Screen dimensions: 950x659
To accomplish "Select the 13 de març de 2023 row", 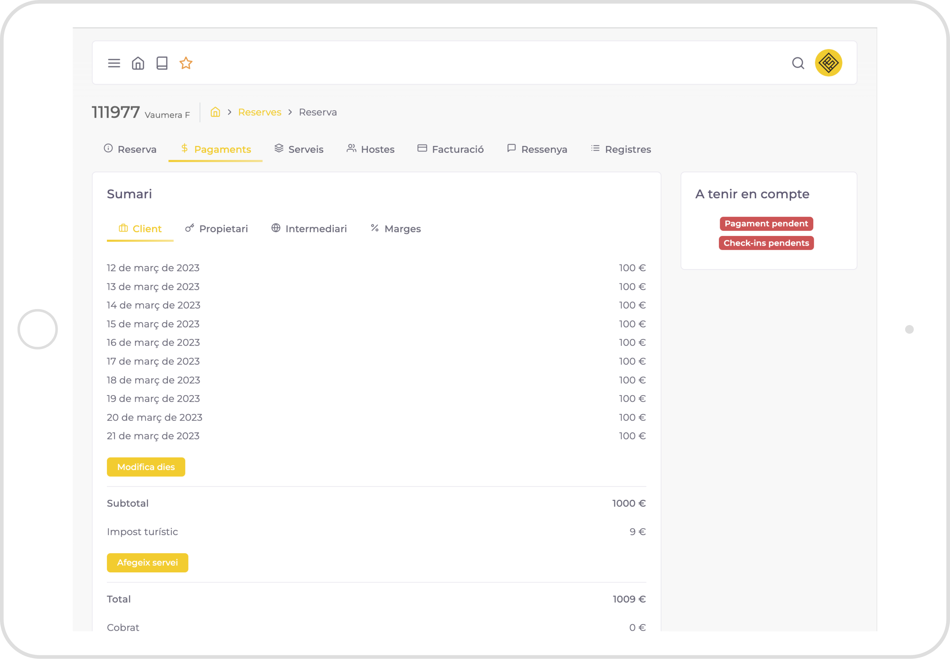I will (376, 287).
